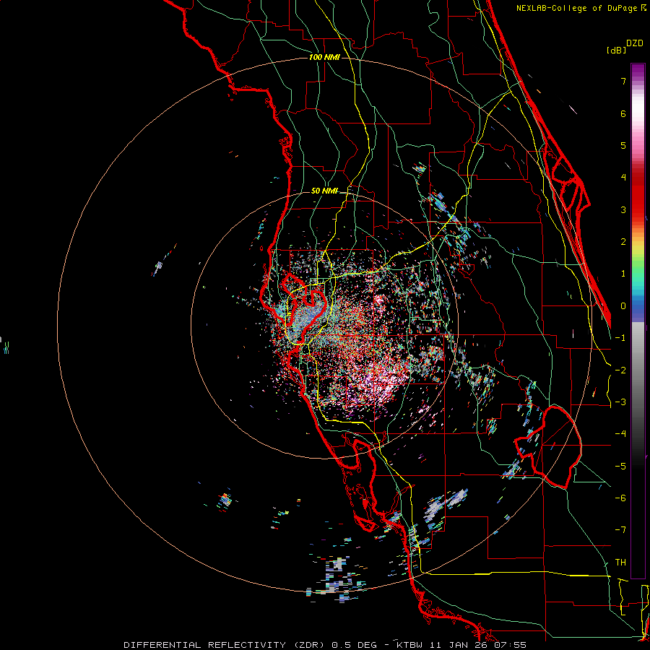Click the 100 NMI range ring label

tap(324, 57)
